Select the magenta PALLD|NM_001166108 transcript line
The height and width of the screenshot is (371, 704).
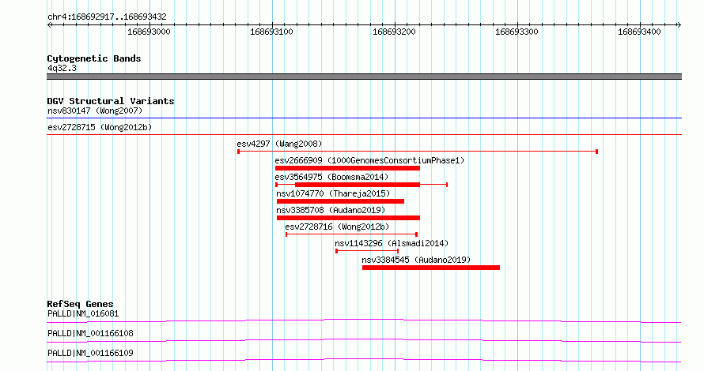tap(364, 340)
